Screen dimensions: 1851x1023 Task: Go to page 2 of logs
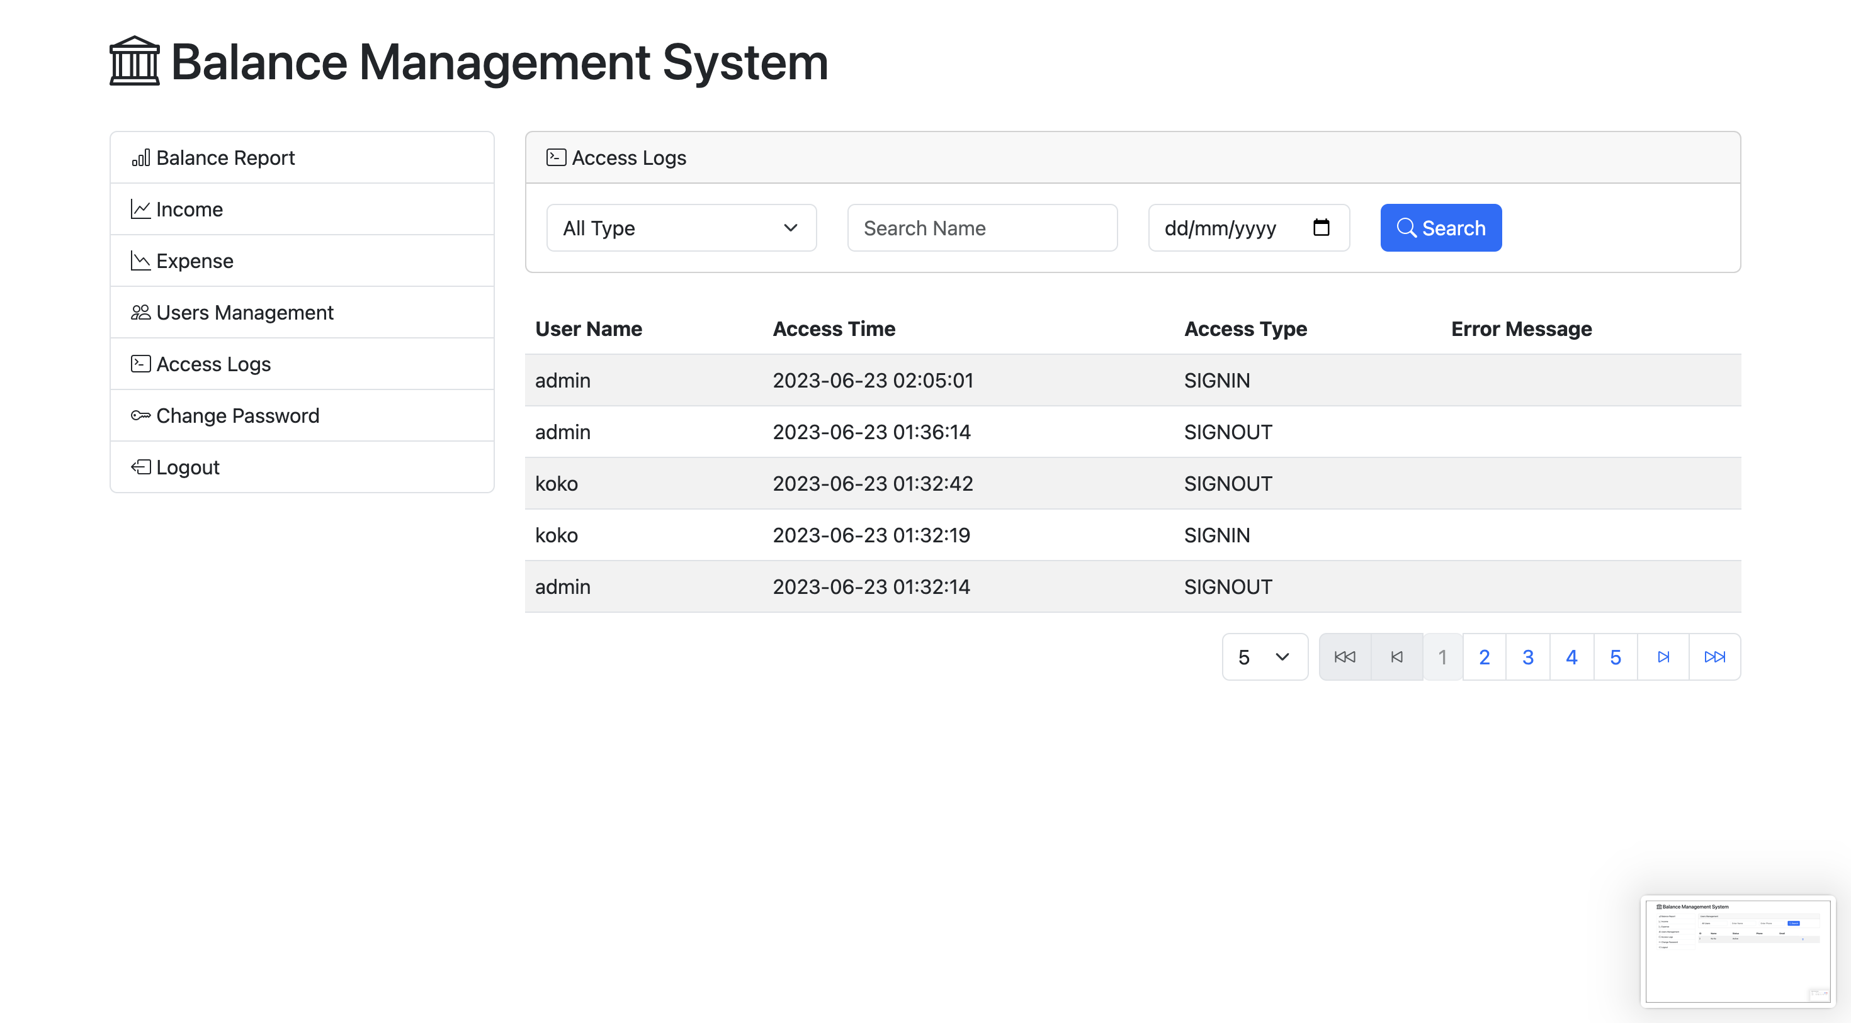click(1485, 657)
